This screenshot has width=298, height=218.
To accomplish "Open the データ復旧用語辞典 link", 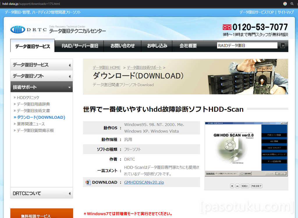I will [33, 104].
